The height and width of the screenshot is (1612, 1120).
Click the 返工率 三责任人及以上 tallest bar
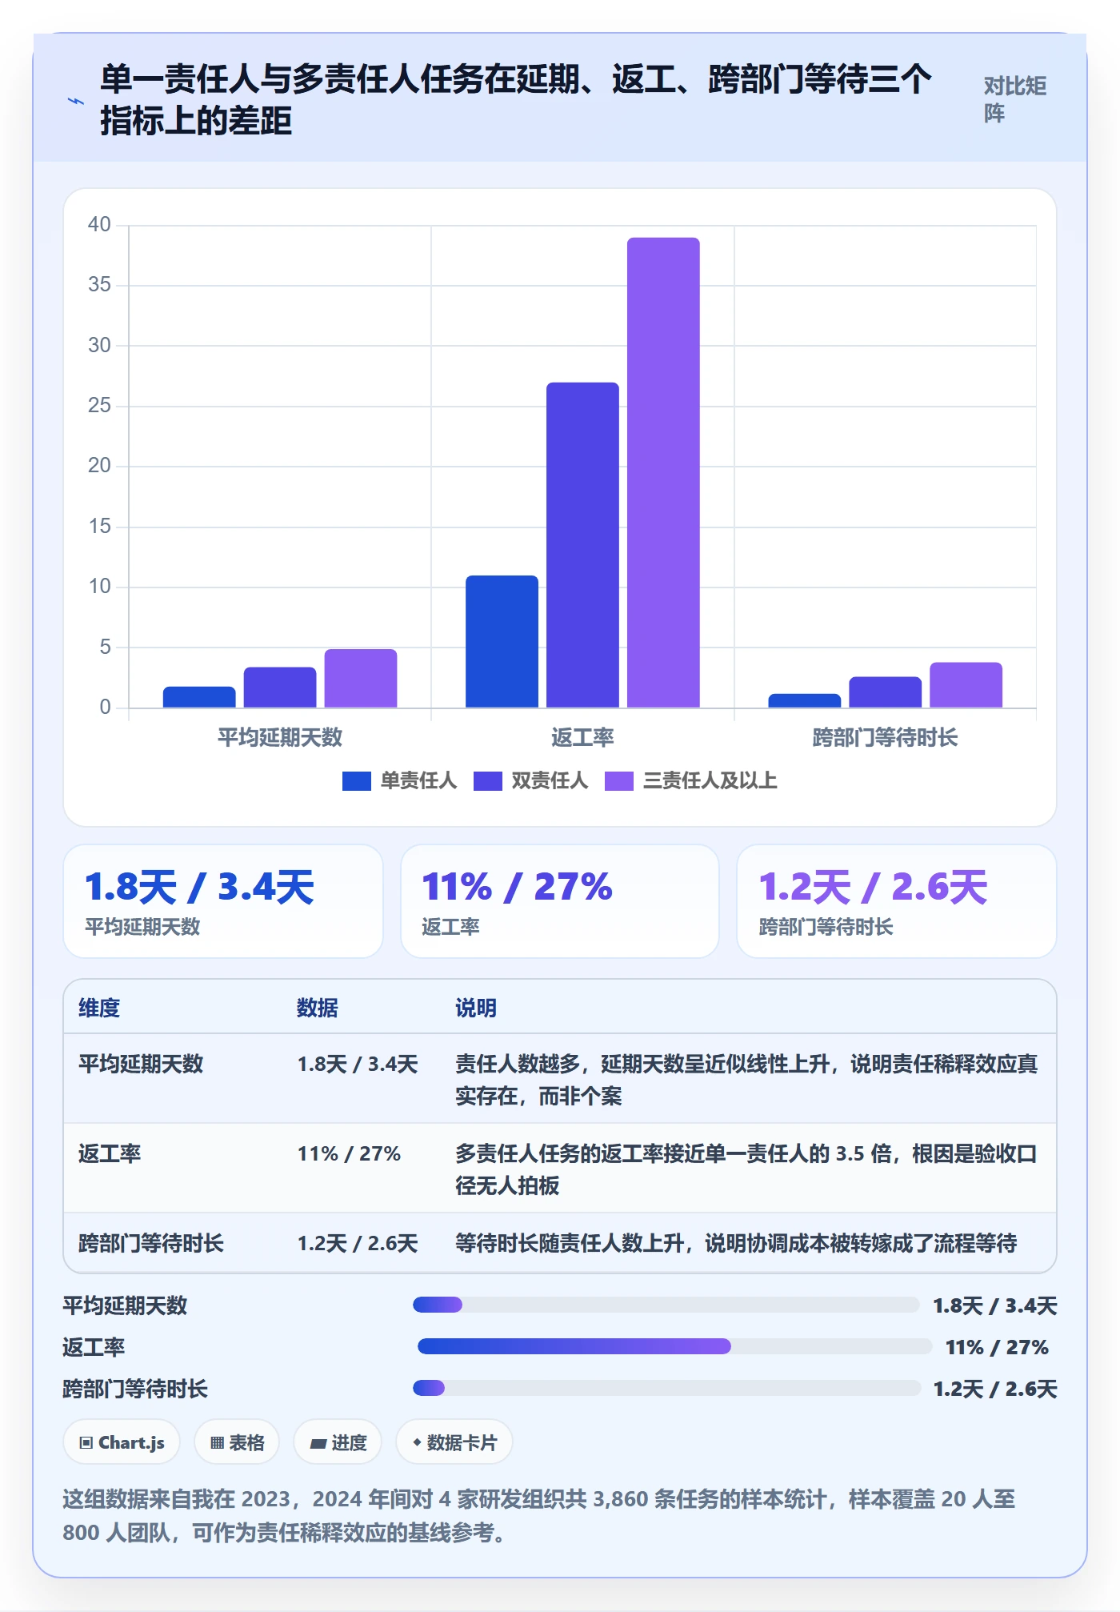pyautogui.click(x=663, y=472)
